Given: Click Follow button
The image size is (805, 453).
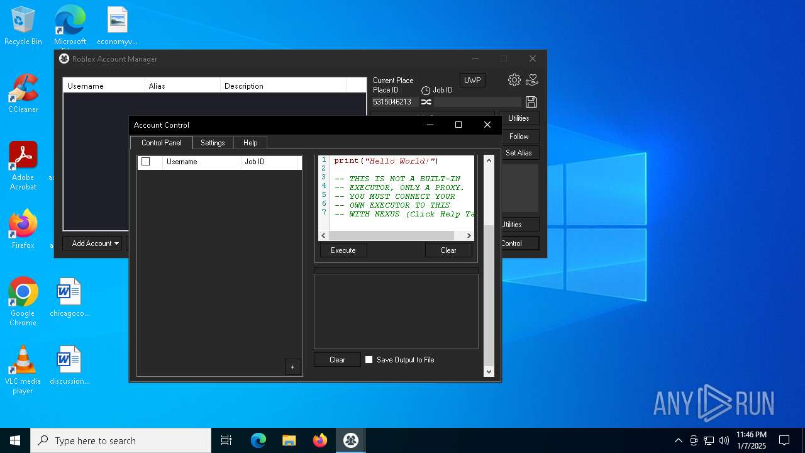Looking at the screenshot, I should pos(519,137).
